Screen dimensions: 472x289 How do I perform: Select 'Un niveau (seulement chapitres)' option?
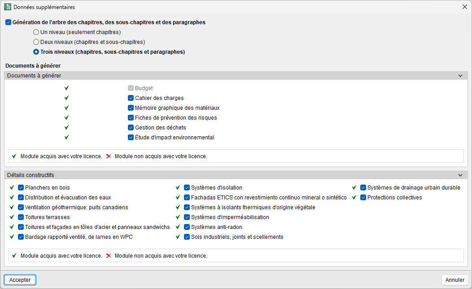(36, 32)
